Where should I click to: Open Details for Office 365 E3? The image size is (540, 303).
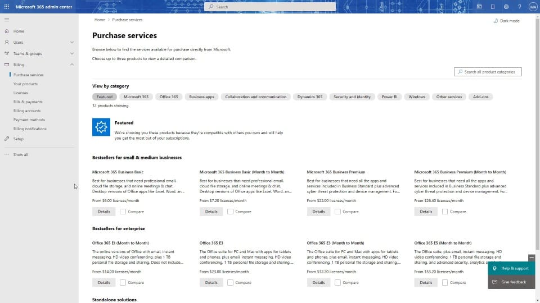coord(211,282)
